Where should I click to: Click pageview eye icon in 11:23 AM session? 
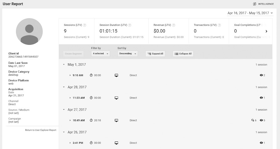261,98
